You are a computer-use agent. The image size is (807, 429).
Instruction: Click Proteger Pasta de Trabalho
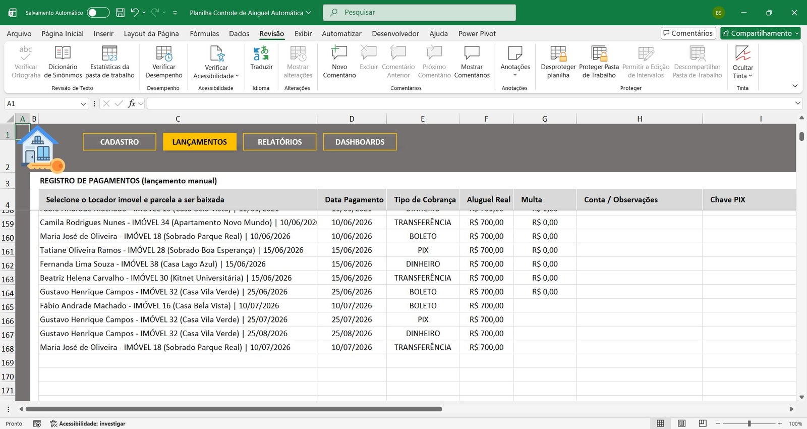tap(599, 62)
